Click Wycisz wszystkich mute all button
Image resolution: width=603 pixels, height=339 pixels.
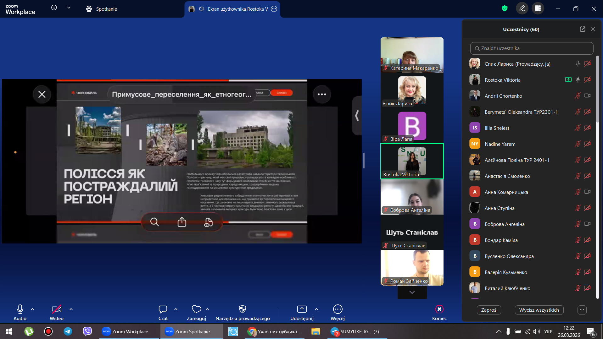tap(539, 310)
